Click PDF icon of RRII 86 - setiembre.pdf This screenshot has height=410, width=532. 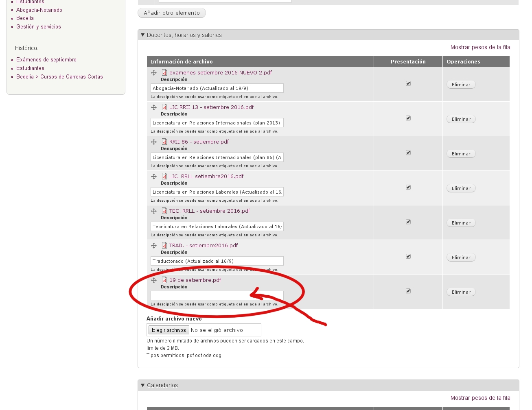[164, 142]
